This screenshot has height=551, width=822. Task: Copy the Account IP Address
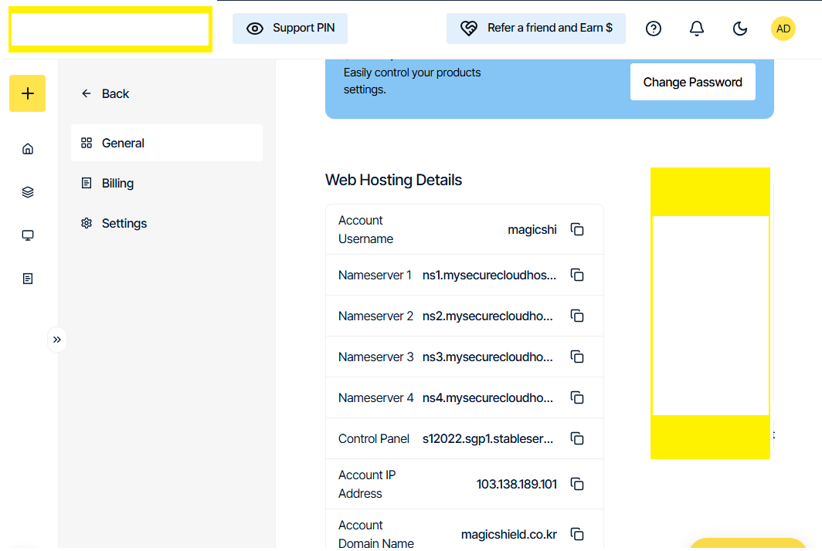tap(577, 484)
